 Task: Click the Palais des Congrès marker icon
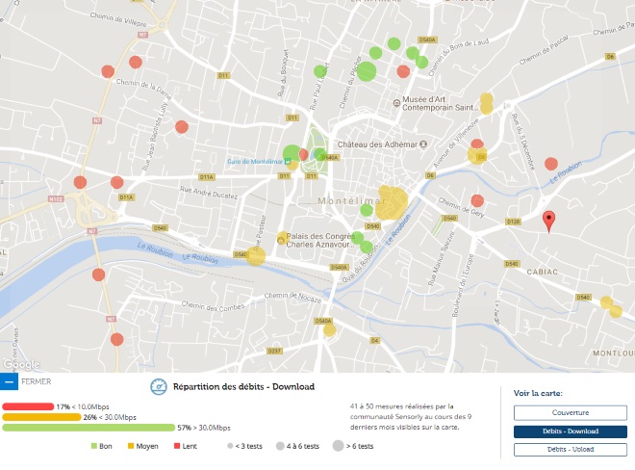point(281,240)
